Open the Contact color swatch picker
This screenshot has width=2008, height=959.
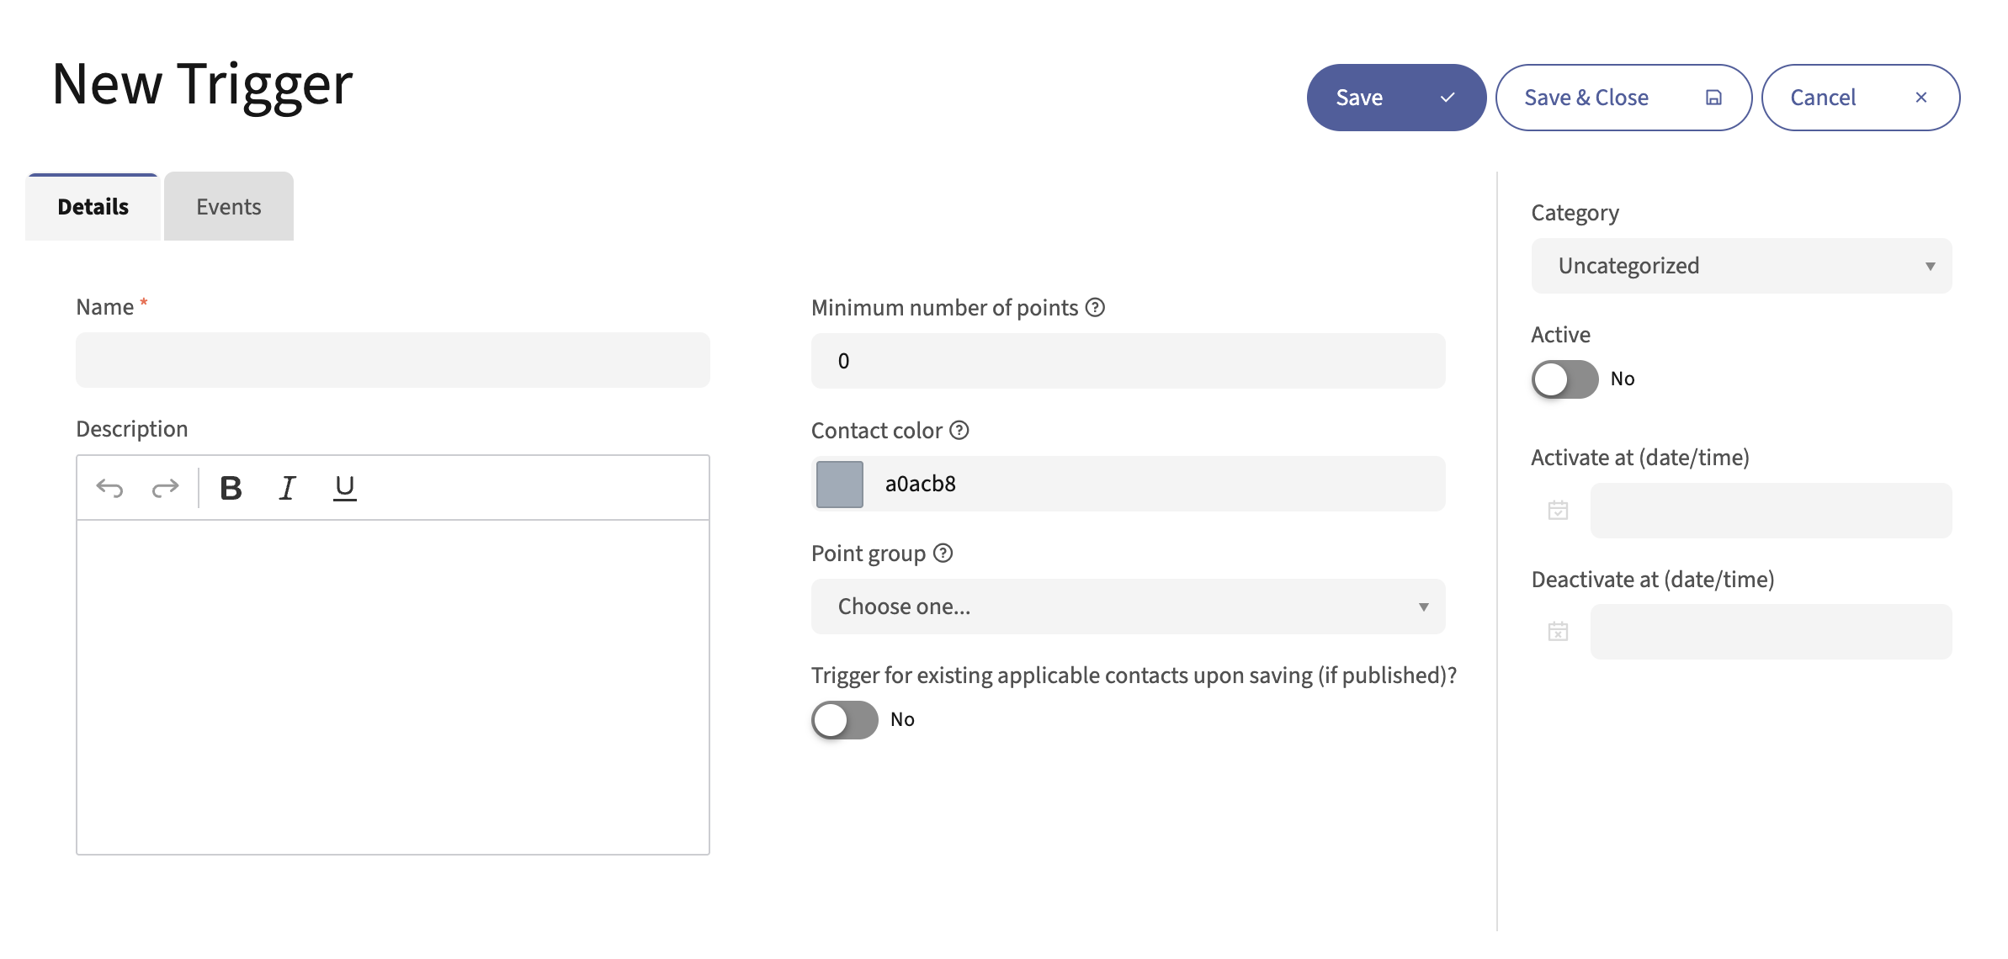click(840, 485)
